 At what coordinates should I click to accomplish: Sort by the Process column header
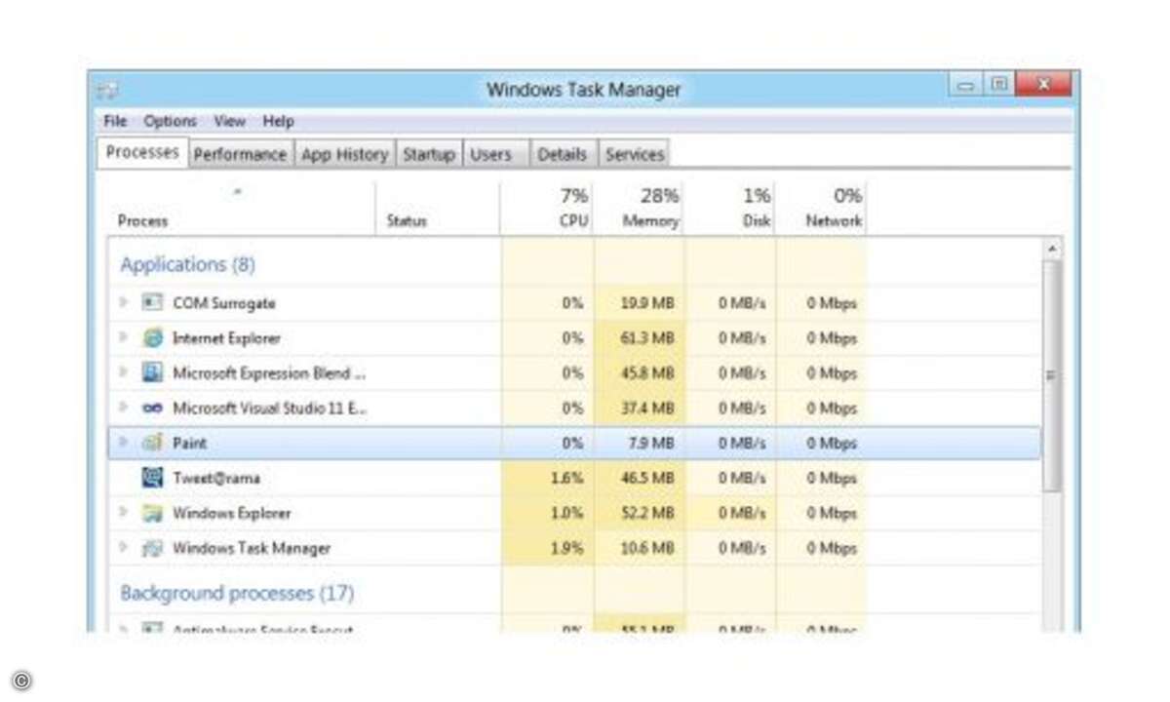142,221
